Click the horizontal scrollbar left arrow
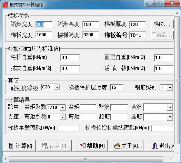Image resolution: width=181 pixels, height=163 pixels. [5, 159]
